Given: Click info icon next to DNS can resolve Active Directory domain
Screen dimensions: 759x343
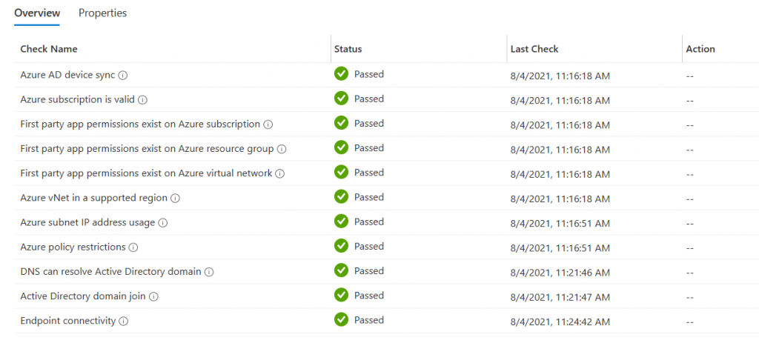Looking at the screenshot, I should [x=209, y=273].
